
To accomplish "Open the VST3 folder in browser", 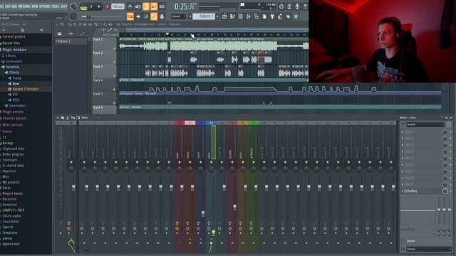I will pos(16,100).
